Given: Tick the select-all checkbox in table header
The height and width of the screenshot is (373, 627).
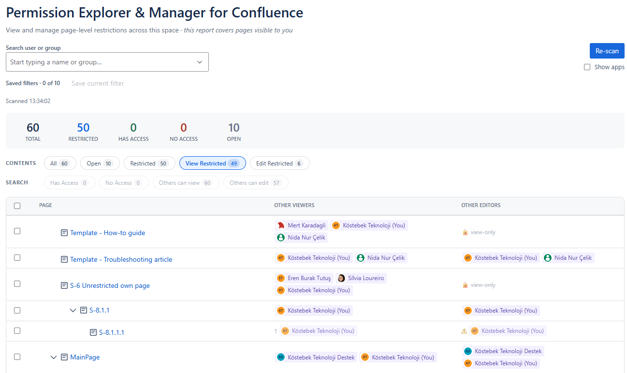Looking at the screenshot, I should point(17,206).
